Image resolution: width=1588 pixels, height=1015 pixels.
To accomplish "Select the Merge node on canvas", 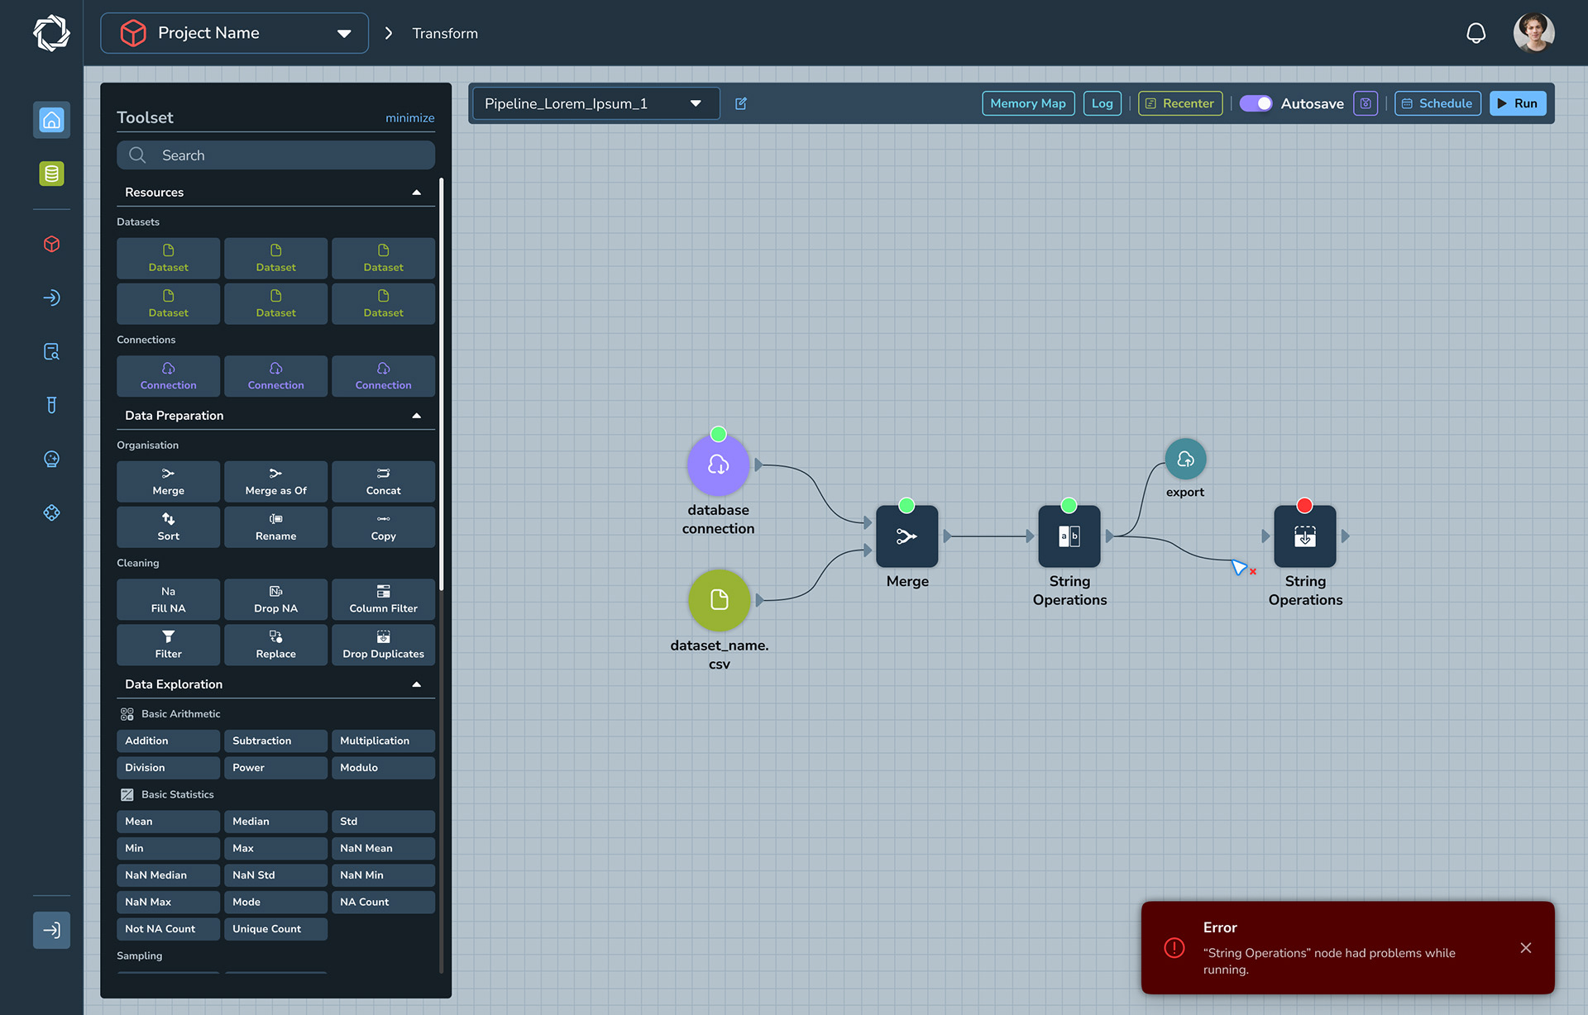I will (906, 536).
